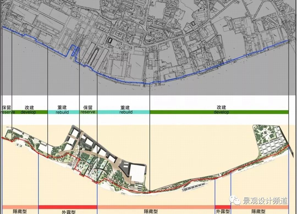Image resolution: width=297 pixels, height=214 pixels.
Task: Select the leftmost 保留 reserve label
Action: [6, 110]
